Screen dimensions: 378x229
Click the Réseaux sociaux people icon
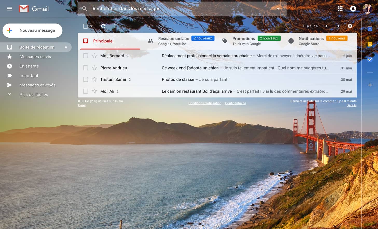150,41
